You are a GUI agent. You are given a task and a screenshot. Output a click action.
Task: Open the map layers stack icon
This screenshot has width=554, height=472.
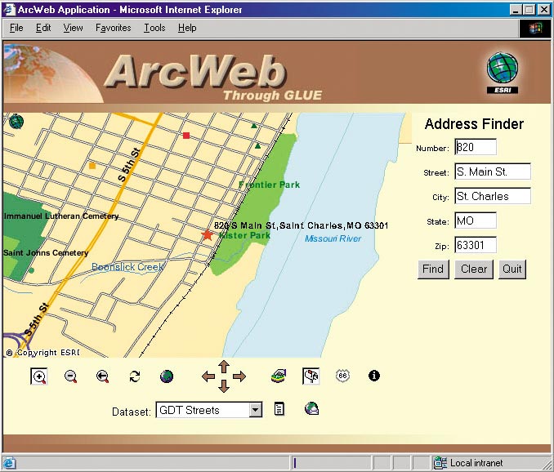[x=279, y=376]
